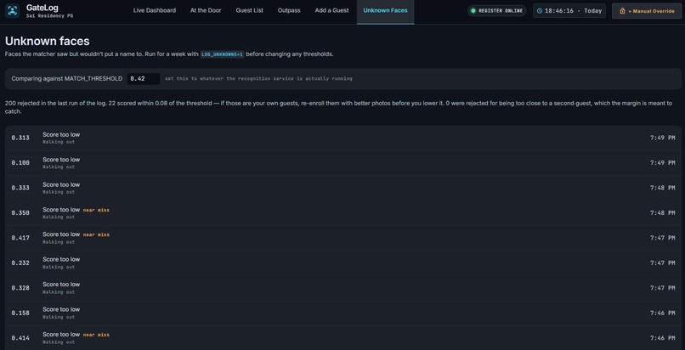
Task: Switch to the At the Door tab
Action: coord(206,10)
